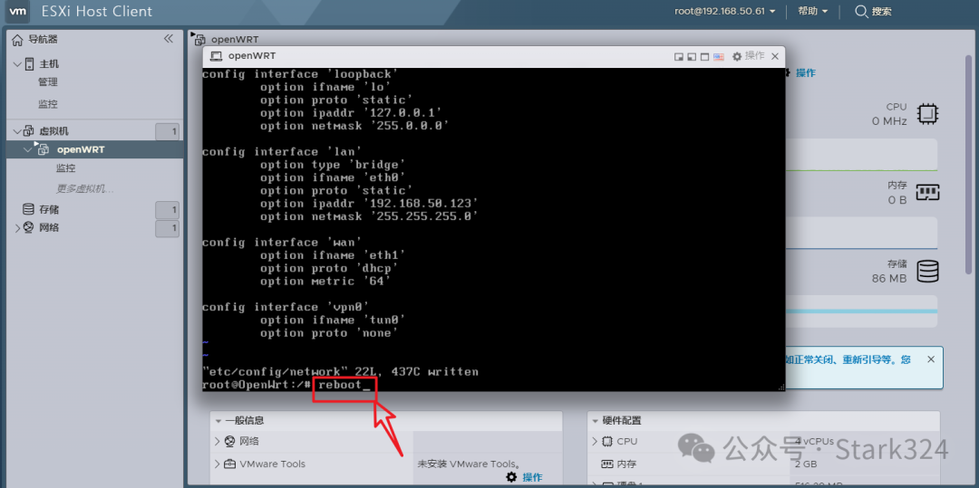Click inside the openWRT console terminal screen
Screen dimensions: 979x488
[x=493, y=229]
